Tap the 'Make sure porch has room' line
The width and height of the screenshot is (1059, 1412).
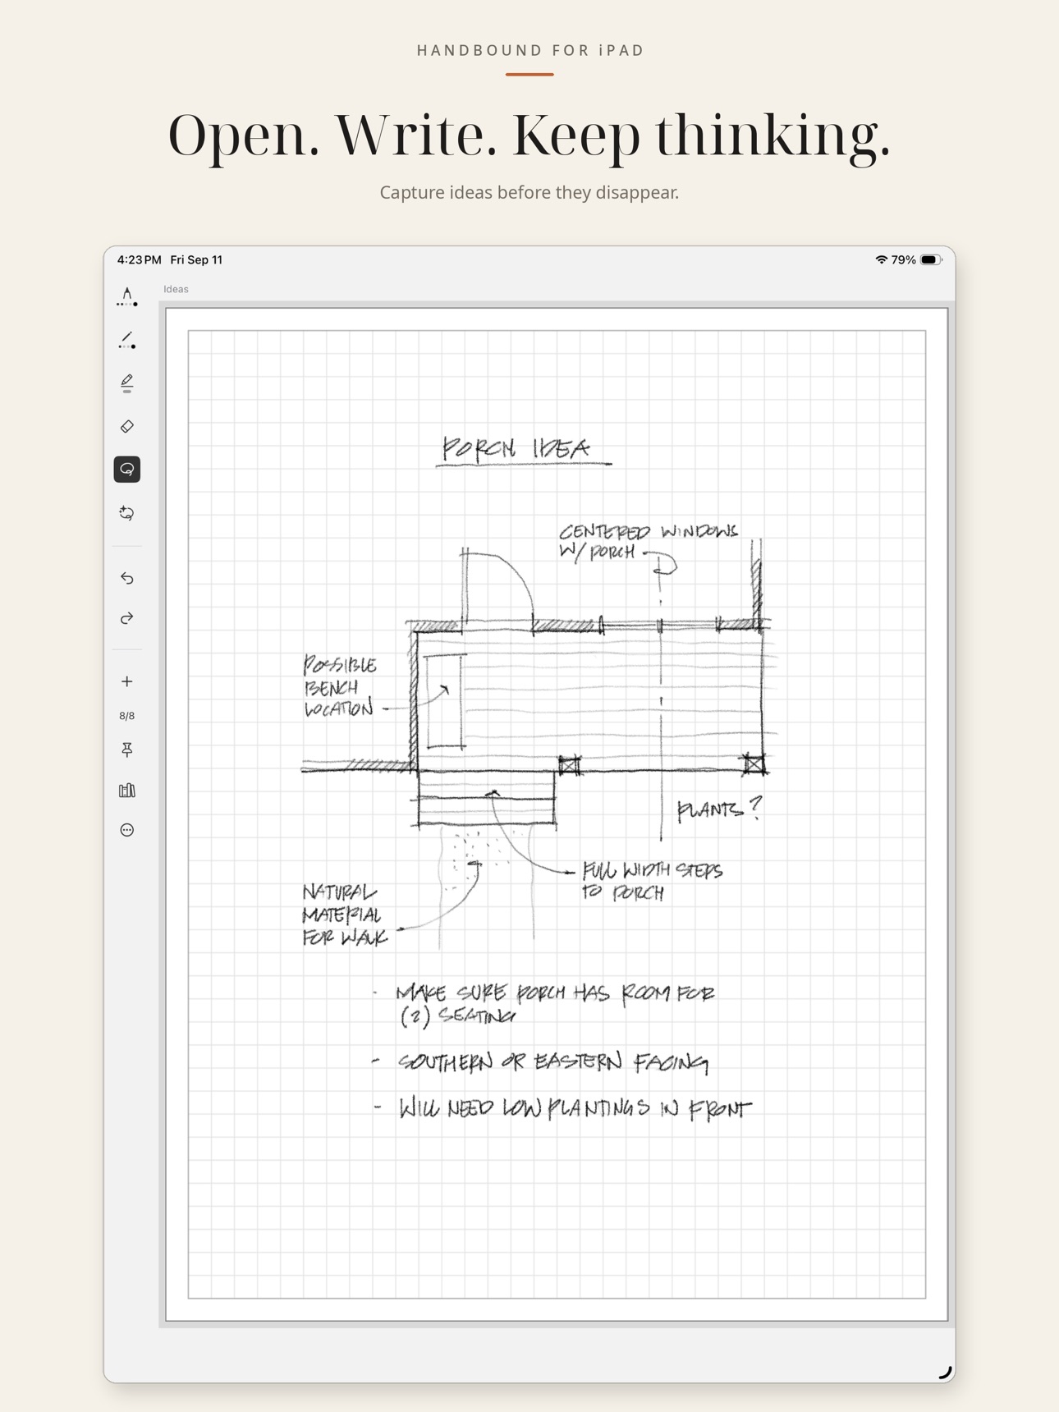point(555,1004)
